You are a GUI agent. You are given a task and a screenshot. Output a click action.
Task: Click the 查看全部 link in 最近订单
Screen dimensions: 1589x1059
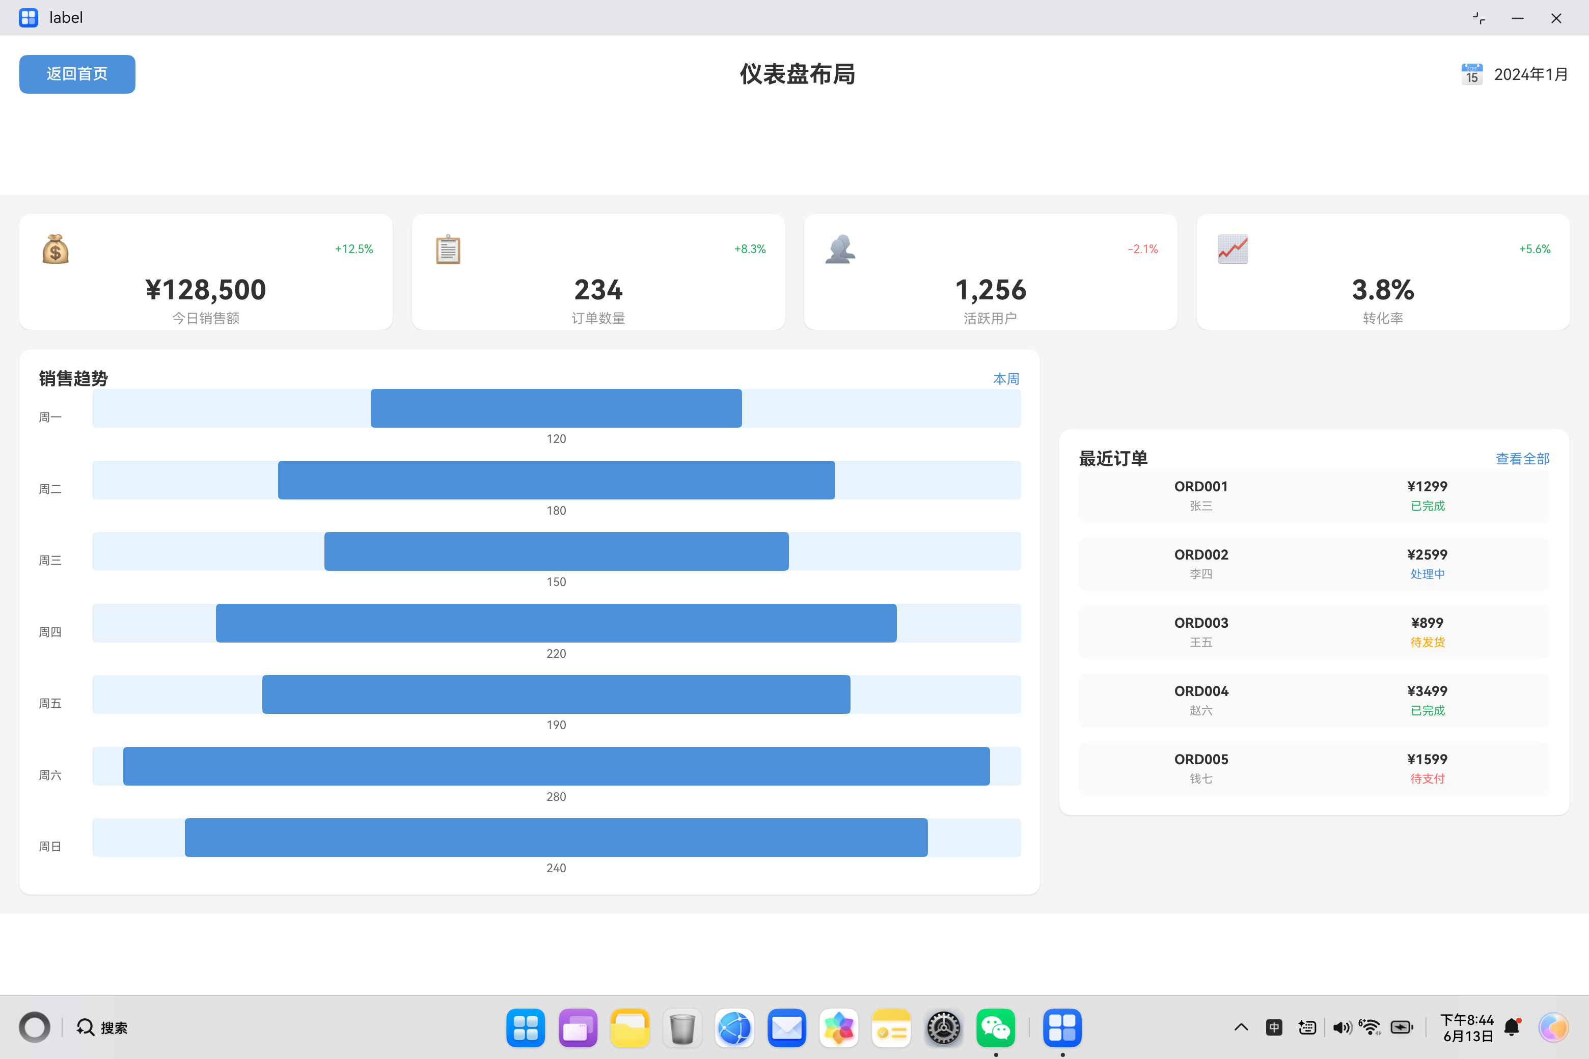coord(1522,459)
